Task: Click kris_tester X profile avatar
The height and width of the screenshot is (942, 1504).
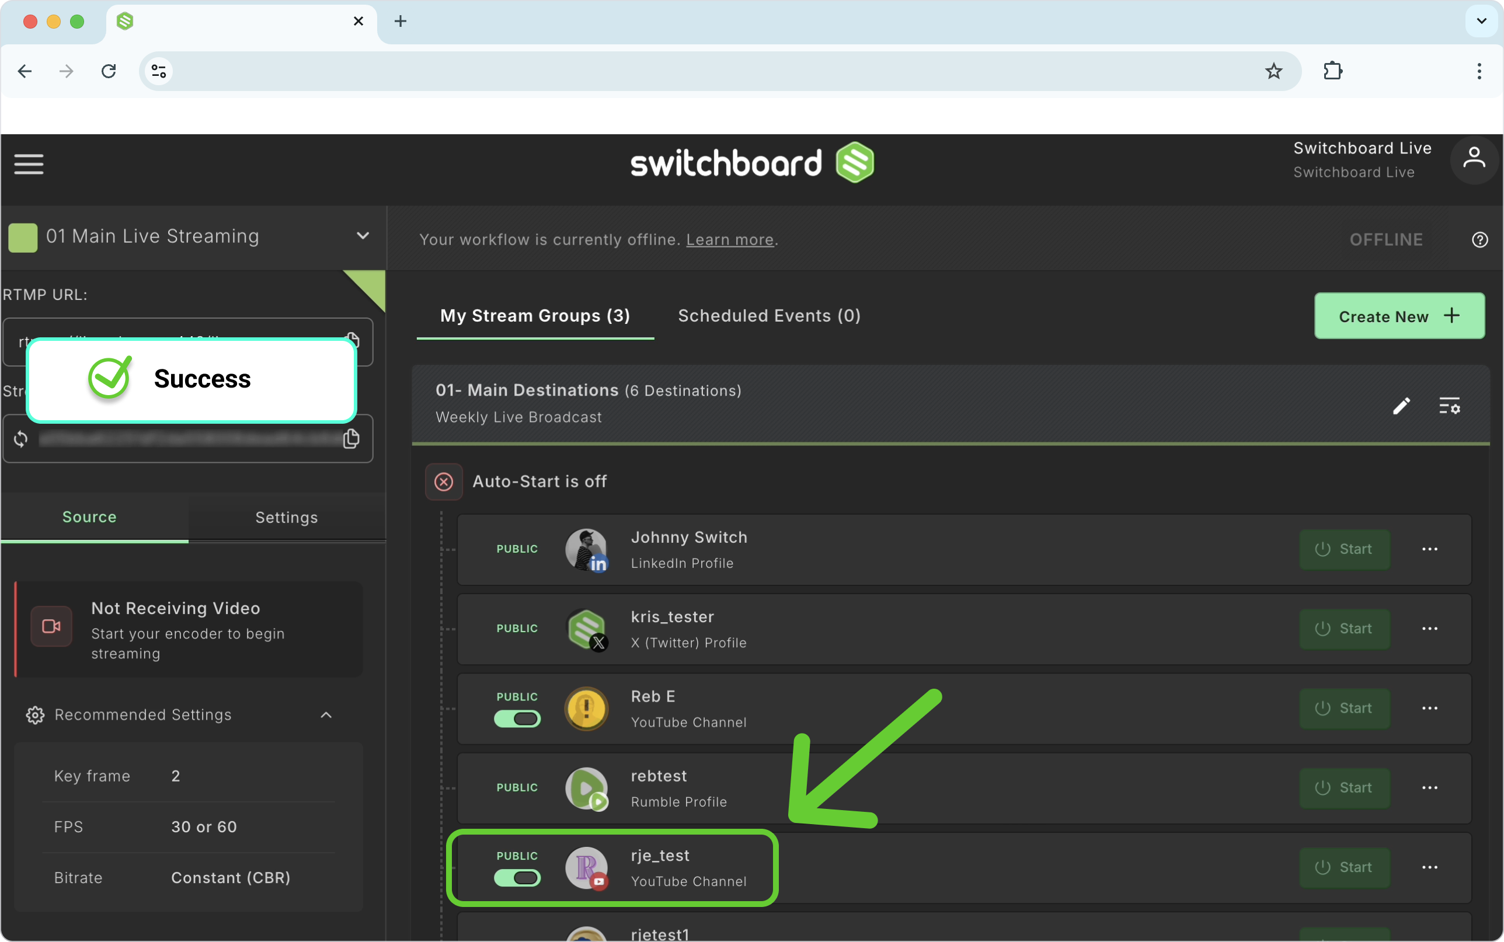Action: (x=586, y=629)
